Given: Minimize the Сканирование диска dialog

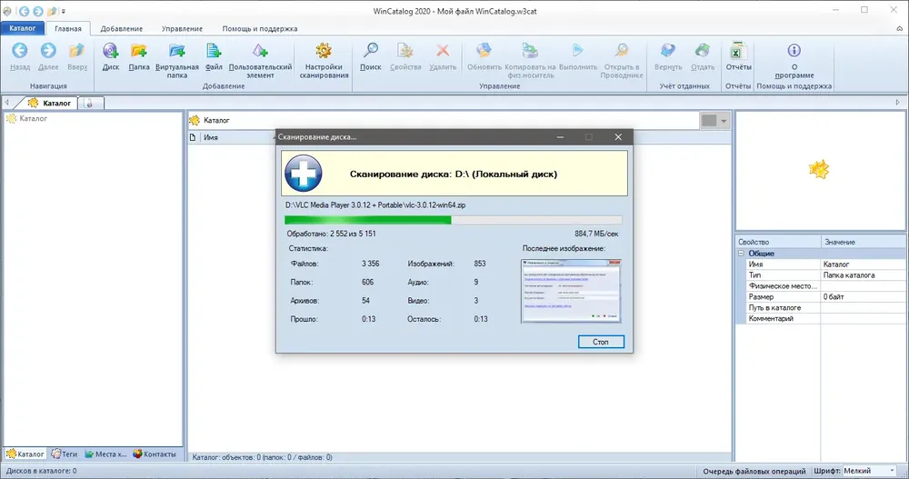Looking at the screenshot, I should [560, 137].
